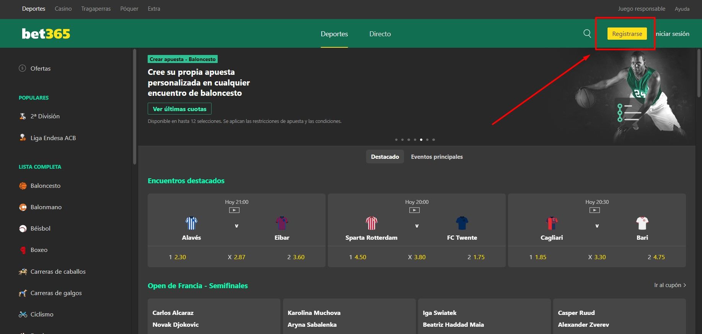Click Open de Francia - Semifinales heading
This screenshot has width=702, height=334.
198,286
